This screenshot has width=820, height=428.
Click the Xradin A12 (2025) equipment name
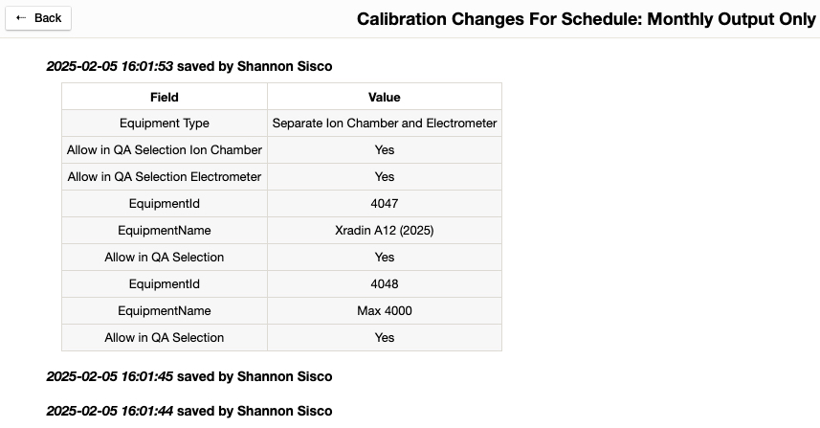pyautogui.click(x=384, y=231)
